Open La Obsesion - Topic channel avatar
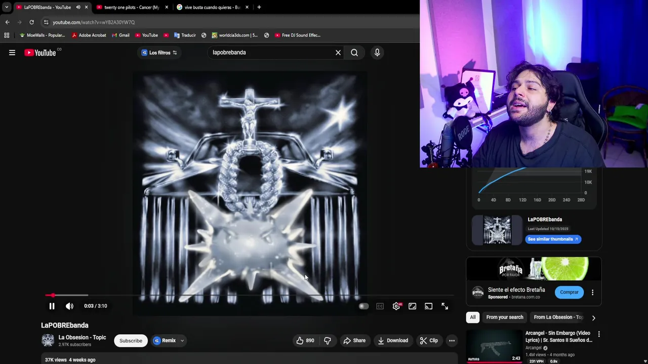 tap(48, 341)
